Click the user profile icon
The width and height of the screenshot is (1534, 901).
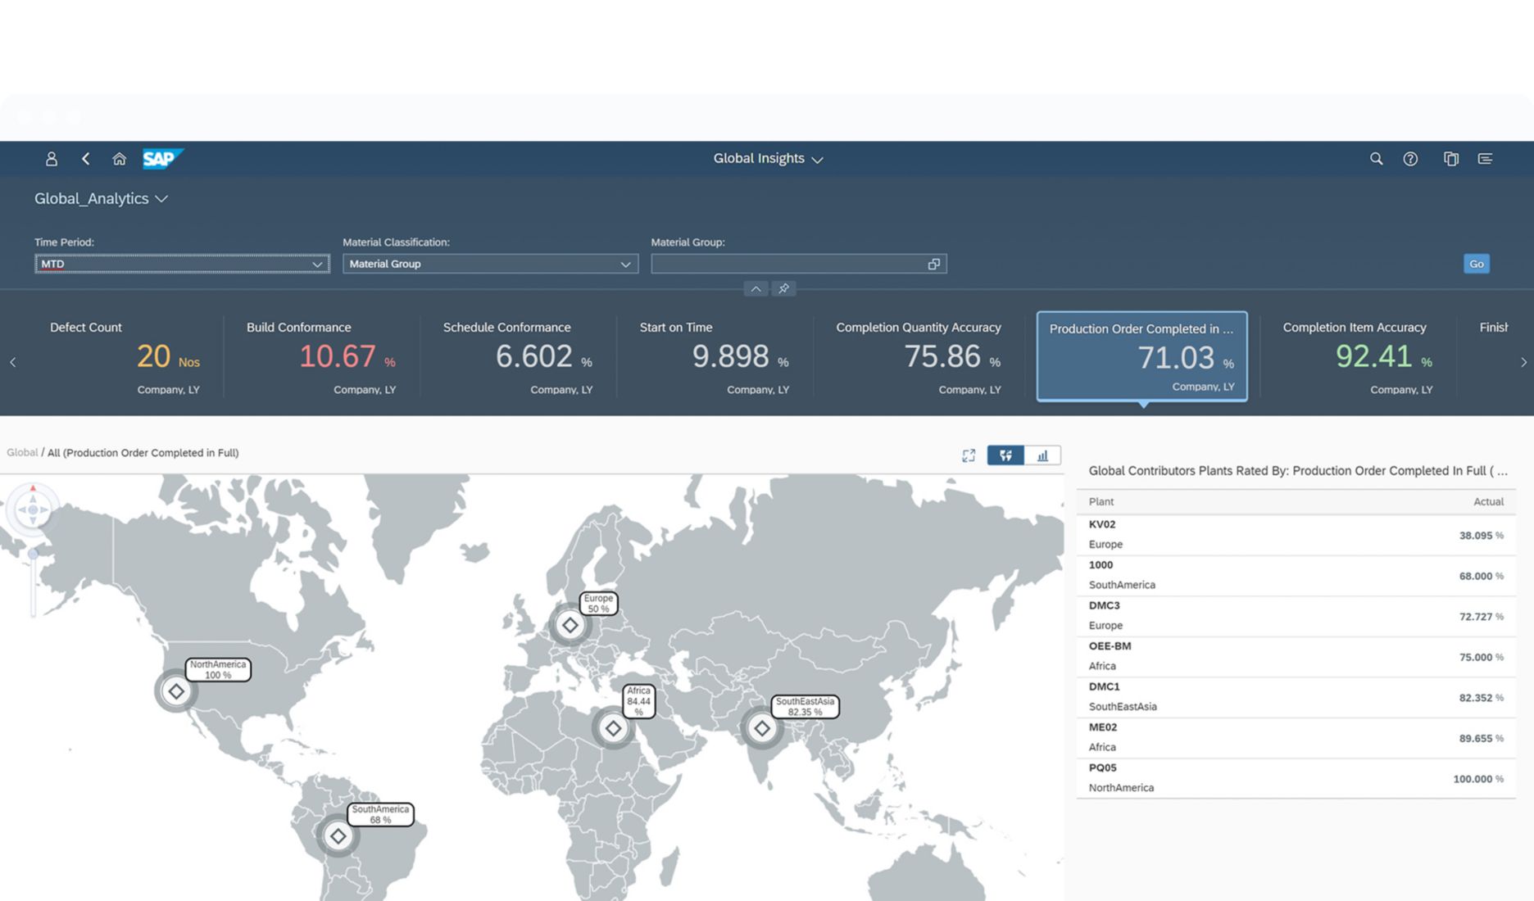(51, 159)
